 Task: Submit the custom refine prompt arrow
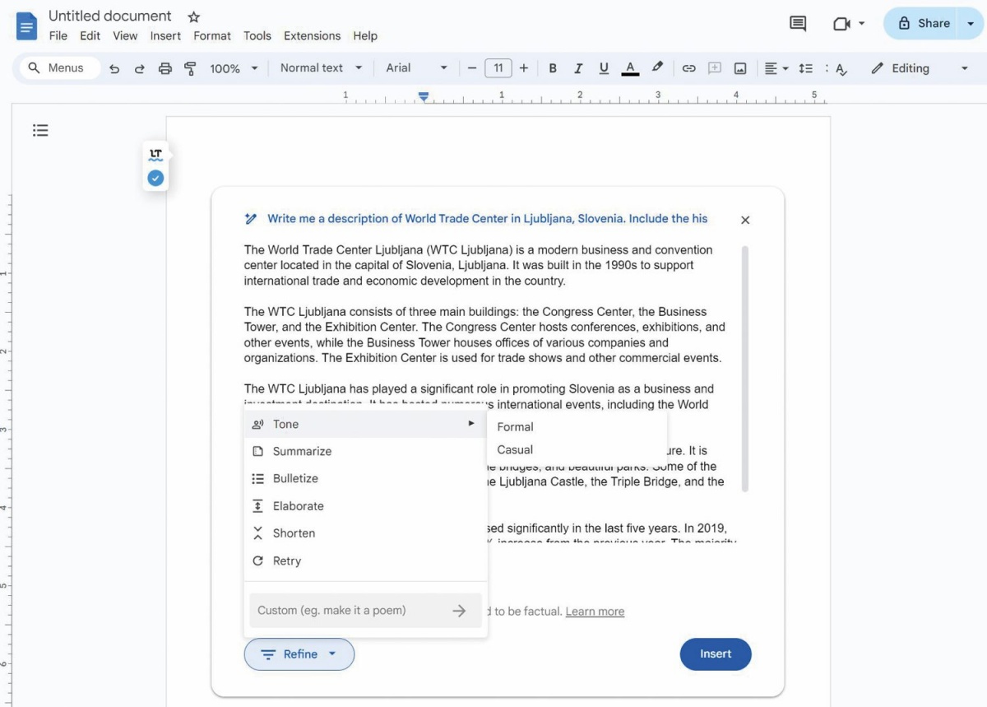(x=460, y=611)
